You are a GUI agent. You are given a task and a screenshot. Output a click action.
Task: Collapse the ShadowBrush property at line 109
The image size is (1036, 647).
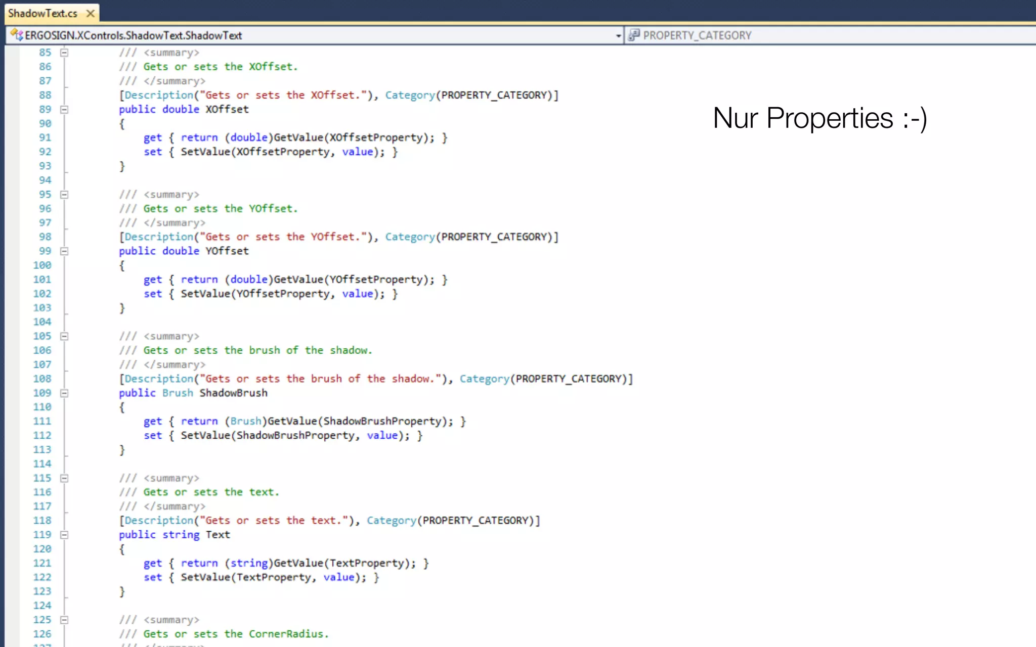pyautogui.click(x=64, y=393)
